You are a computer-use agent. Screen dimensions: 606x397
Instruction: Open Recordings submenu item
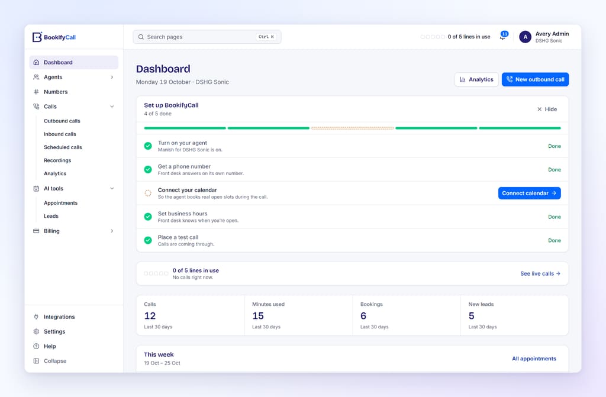(x=57, y=160)
